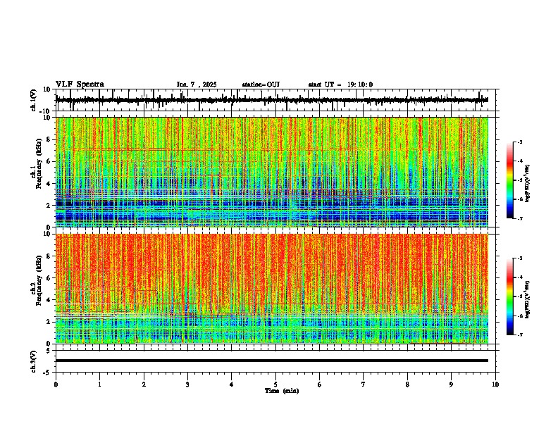
Task: Click time axis tick label "5"
Action: click(x=275, y=385)
